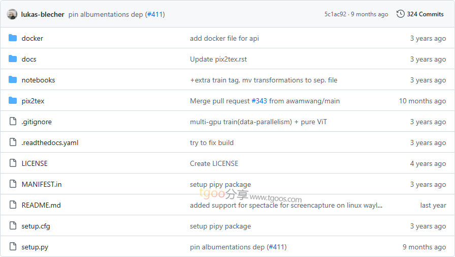Open the README.md file

point(41,205)
